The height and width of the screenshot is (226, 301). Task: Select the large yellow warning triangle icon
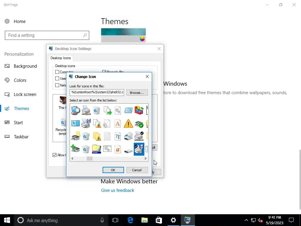coord(128,123)
